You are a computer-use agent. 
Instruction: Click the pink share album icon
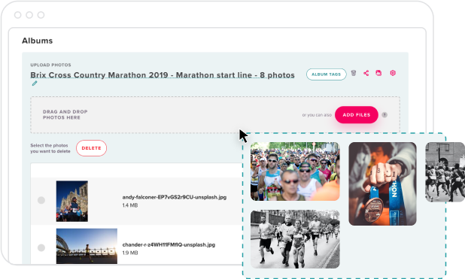point(366,73)
